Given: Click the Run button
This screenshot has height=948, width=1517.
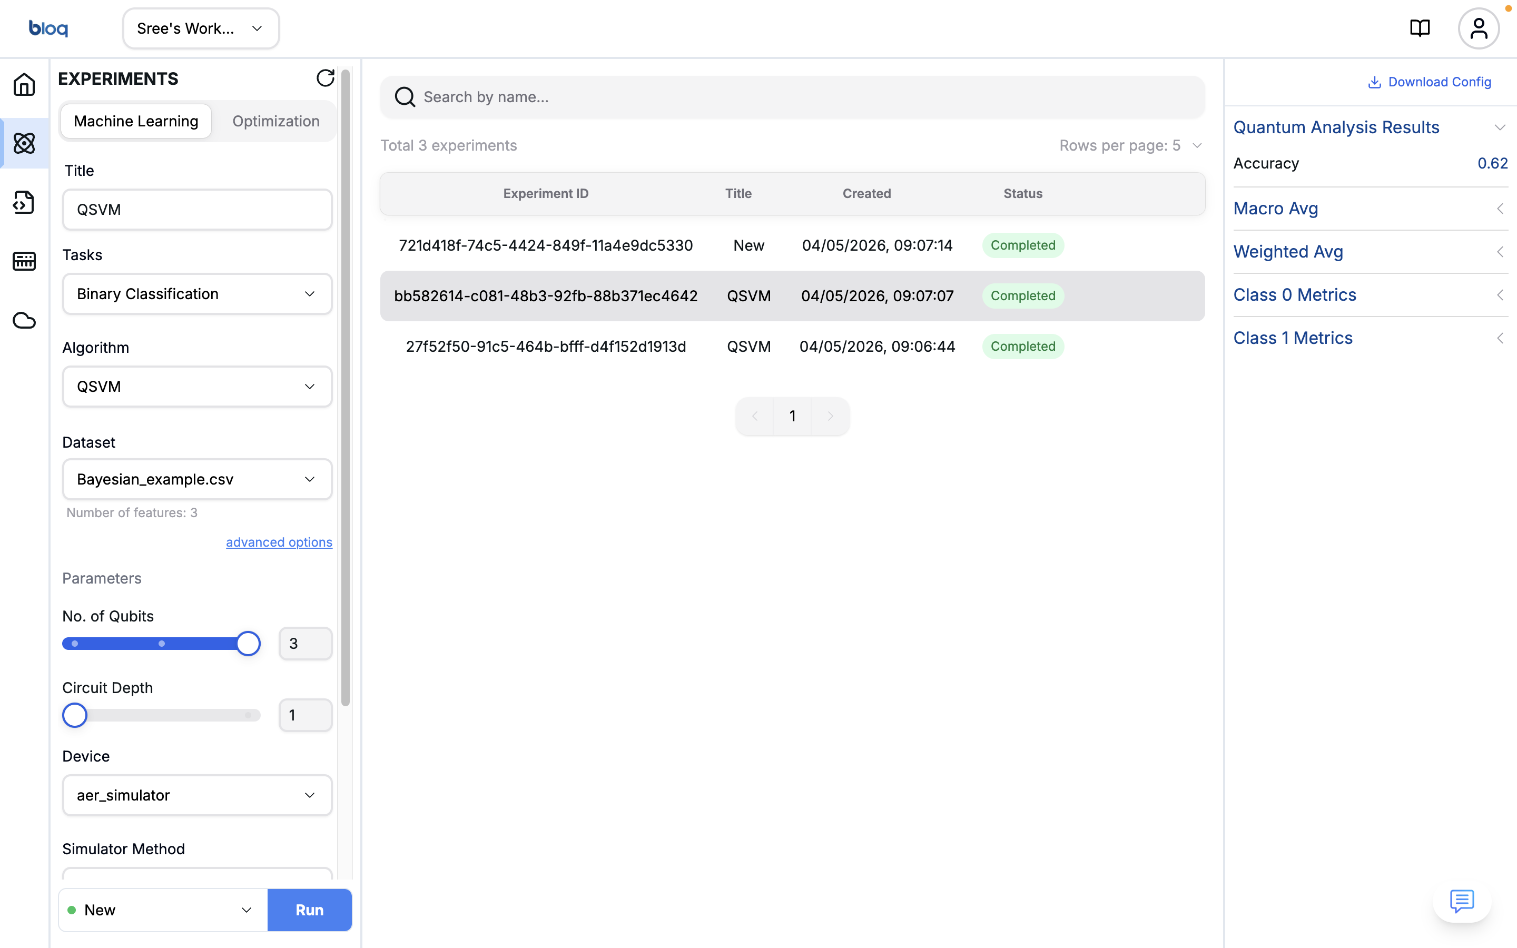Looking at the screenshot, I should (x=310, y=910).
